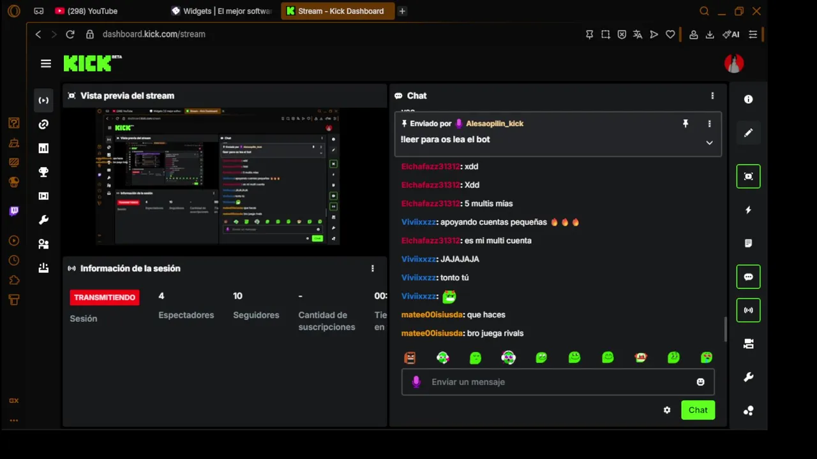Click Viviixxzz on 'tonto tú' message

coord(419,277)
